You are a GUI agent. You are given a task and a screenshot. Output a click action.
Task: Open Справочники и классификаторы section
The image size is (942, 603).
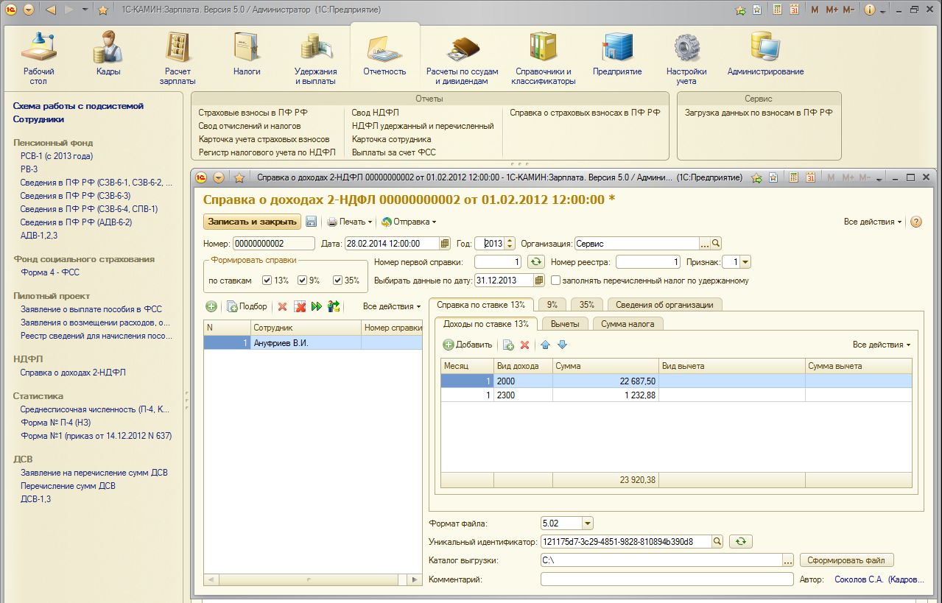(544, 58)
